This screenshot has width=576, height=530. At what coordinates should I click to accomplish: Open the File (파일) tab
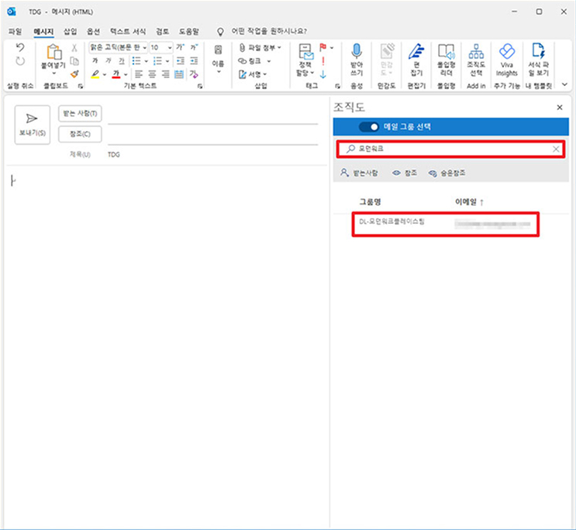(15, 32)
